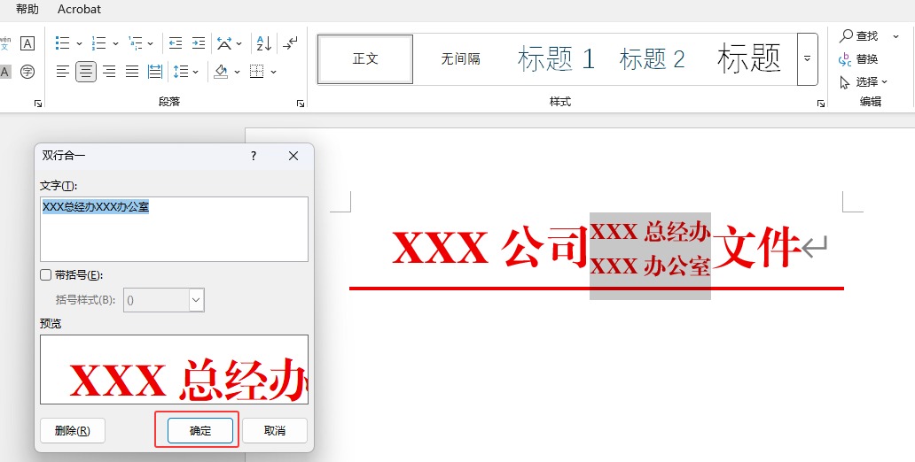Screen dimensions: 915x462
Task: Click the character border (boxed A) icon
Action: (27, 43)
